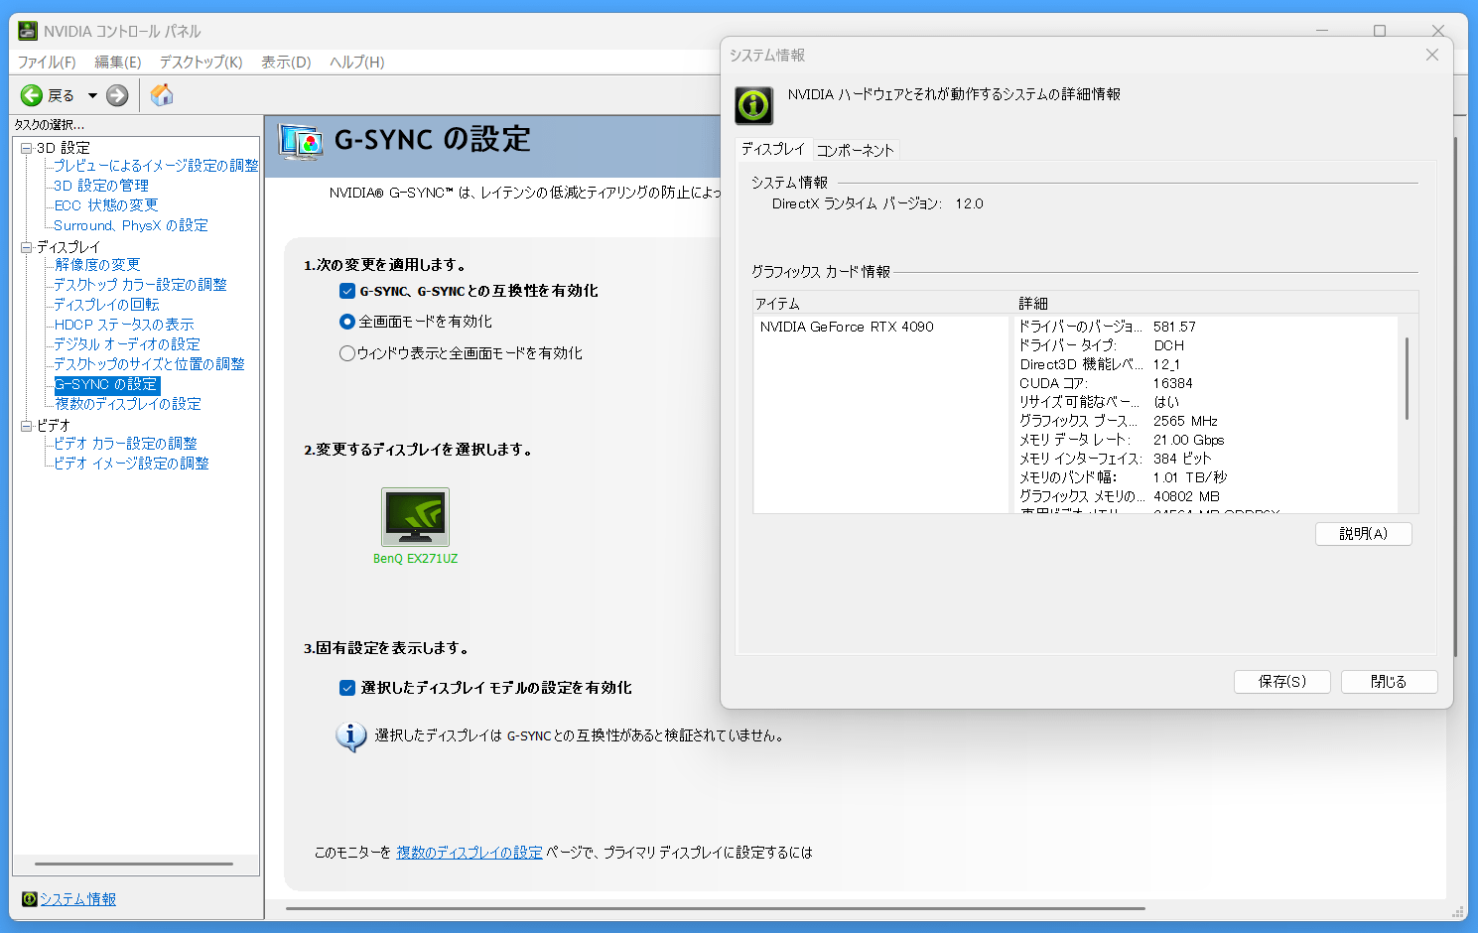1478x933 pixels.
Task: Open the 複数のディスプレイの設定 hyperlink
Action: point(470,853)
